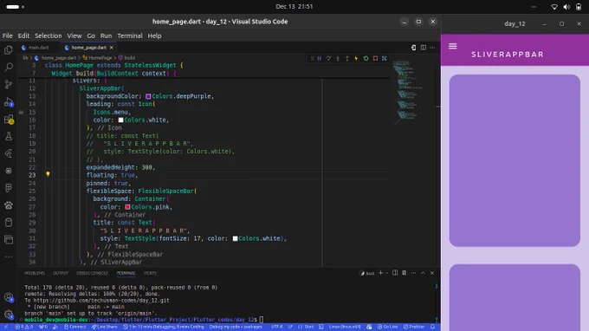The width and height of the screenshot is (589, 331).
Task: Open the Edit menu
Action: coord(23,36)
